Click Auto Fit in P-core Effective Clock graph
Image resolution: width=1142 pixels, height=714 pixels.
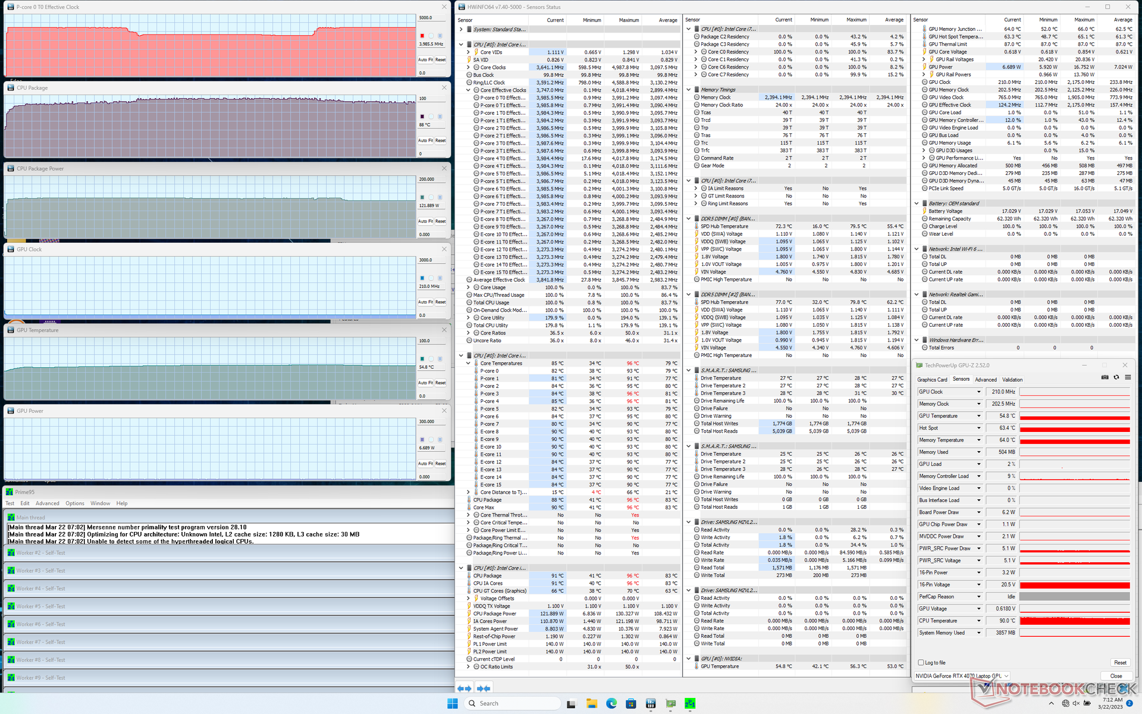(426, 59)
